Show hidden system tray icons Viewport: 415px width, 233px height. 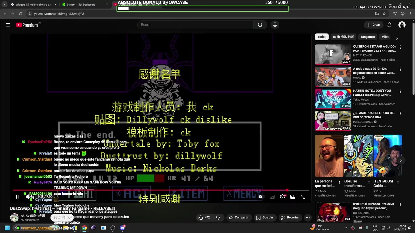pyautogui.click(x=346, y=228)
